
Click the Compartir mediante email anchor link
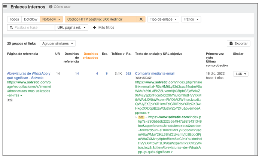click(x=155, y=73)
